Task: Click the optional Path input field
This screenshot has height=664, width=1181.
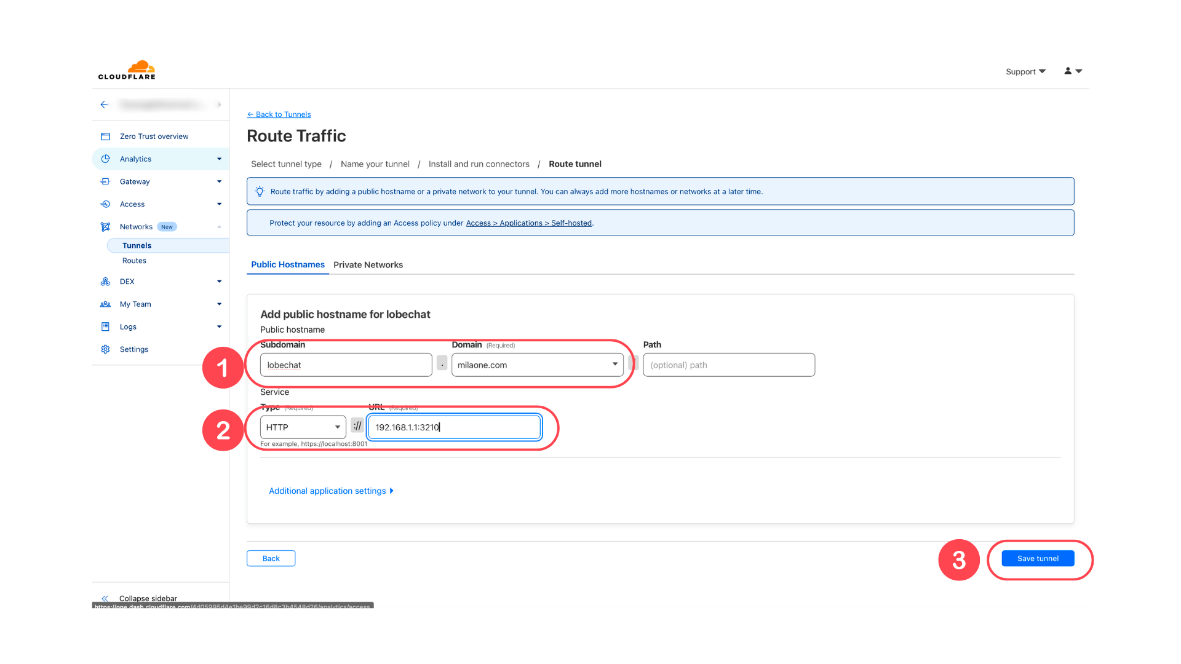Action: 729,365
